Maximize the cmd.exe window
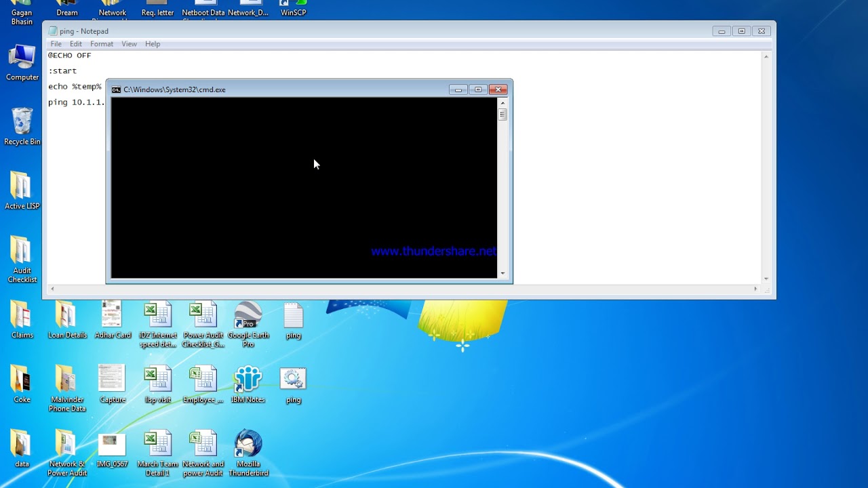The image size is (868, 488). pos(477,89)
